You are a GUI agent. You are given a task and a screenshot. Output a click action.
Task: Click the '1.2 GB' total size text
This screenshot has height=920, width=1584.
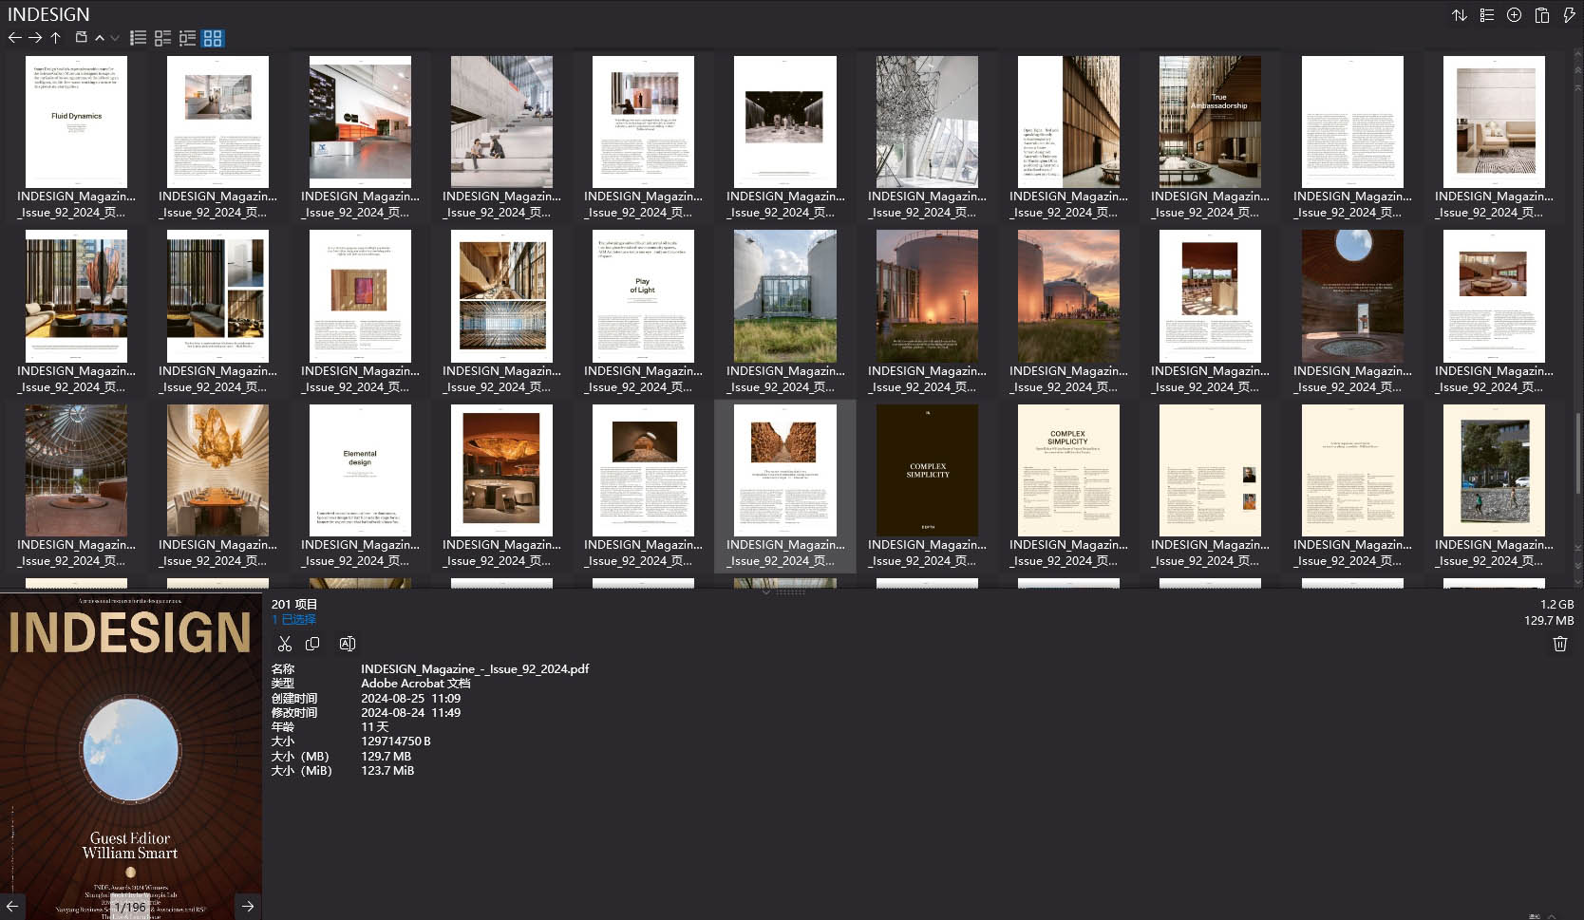tap(1556, 605)
